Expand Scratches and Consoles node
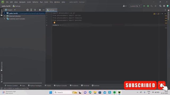 pos(5,19)
